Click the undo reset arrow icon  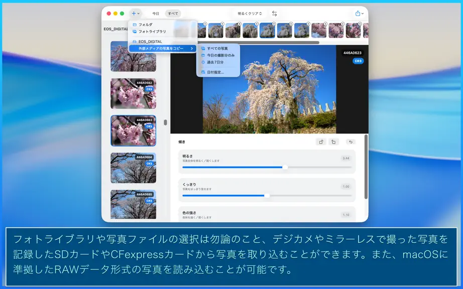tap(351, 142)
